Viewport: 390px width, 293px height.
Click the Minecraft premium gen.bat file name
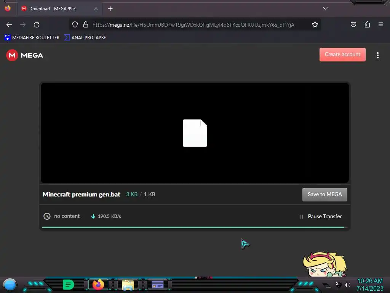pyautogui.click(x=82, y=194)
